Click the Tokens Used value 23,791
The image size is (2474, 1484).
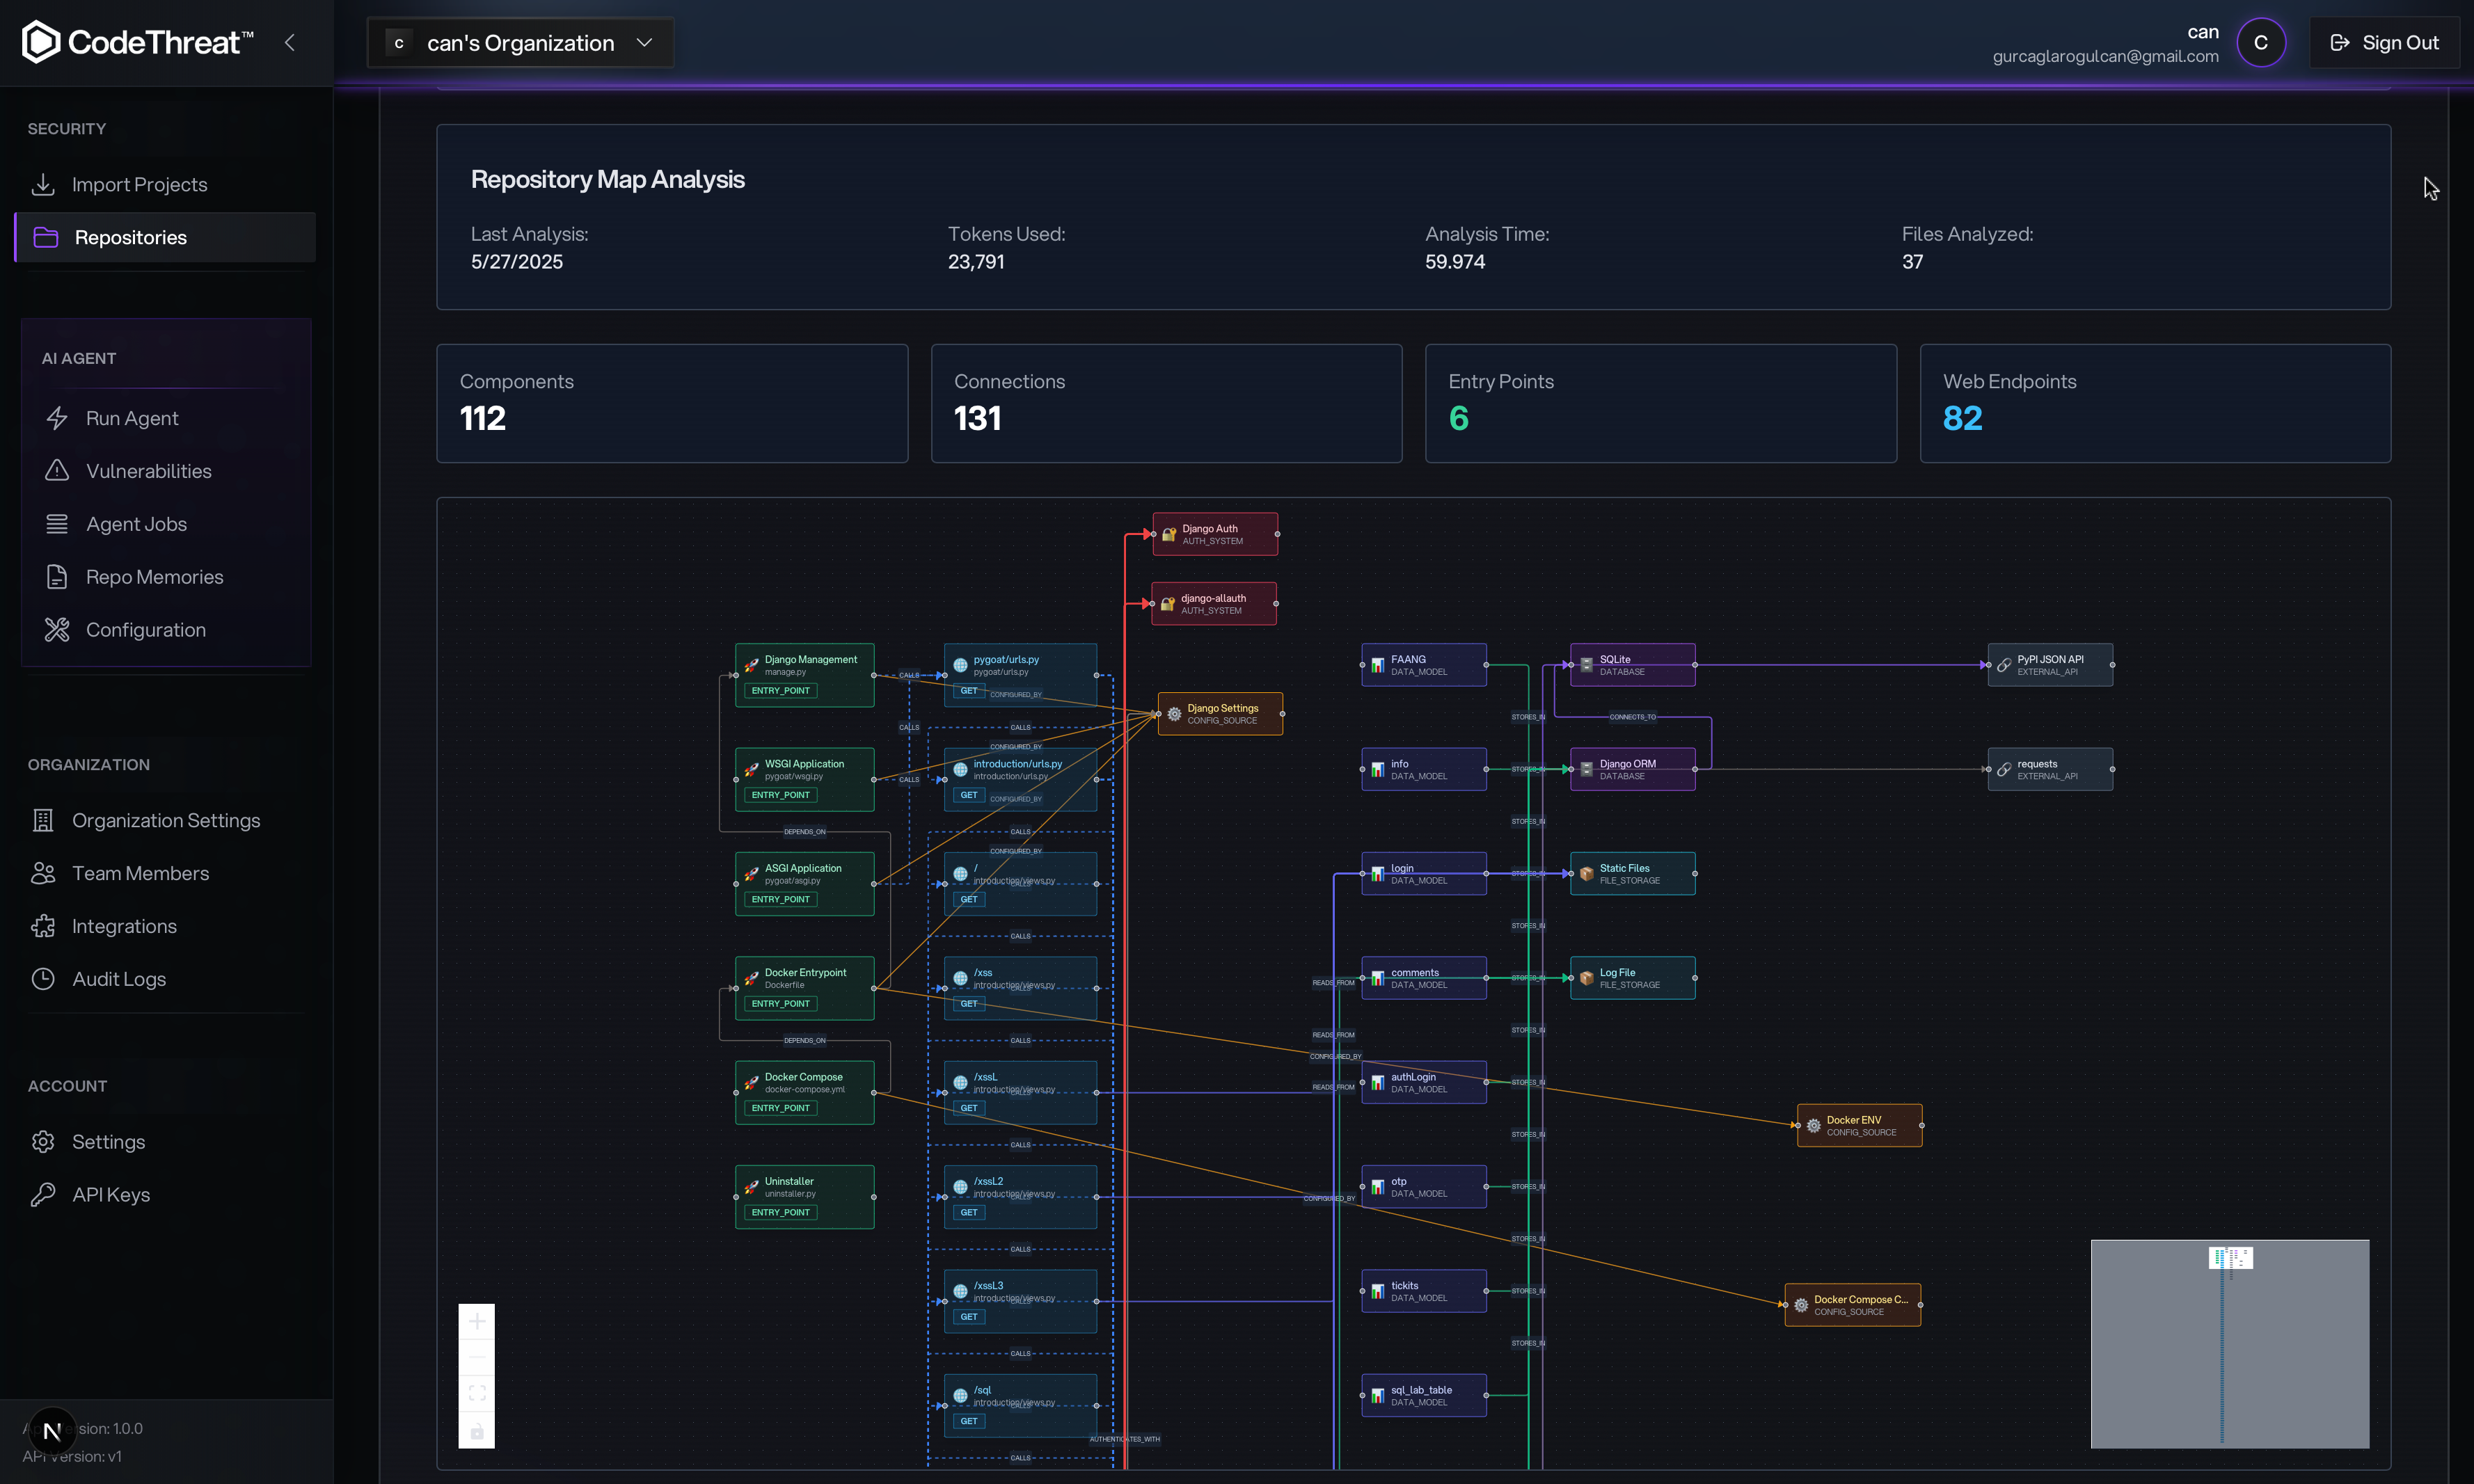(x=976, y=262)
